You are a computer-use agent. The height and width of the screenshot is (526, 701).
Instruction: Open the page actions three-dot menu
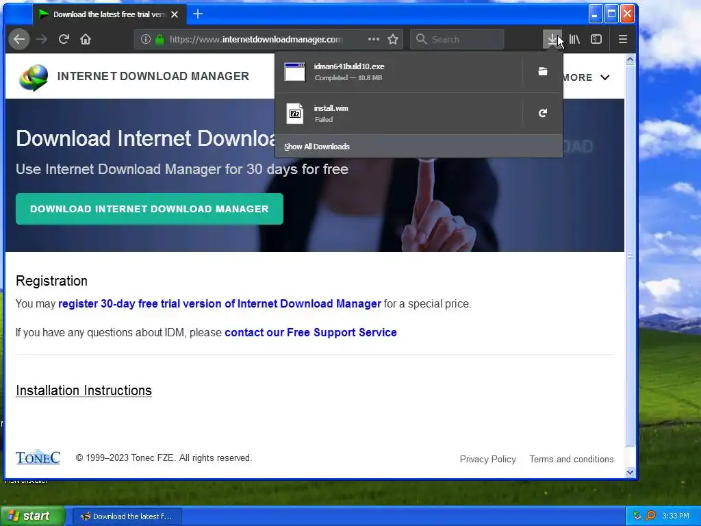373,39
